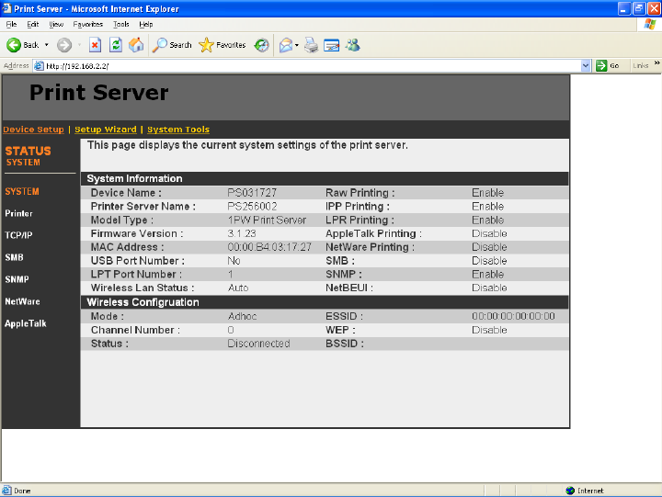Image resolution: width=662 pixels, height=497 pixels.
Task: Select SMB in the sidebar
Action: pos(14,257)
